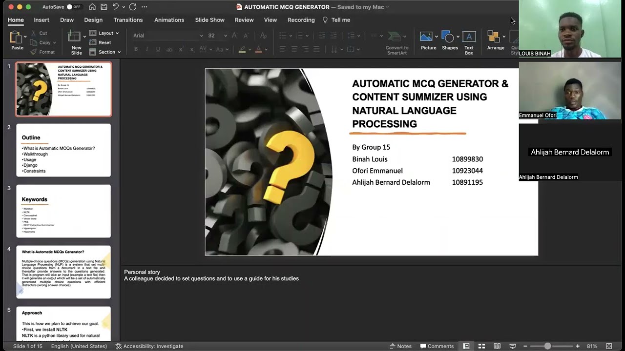Decrease font size with smaller A
Screen dimensions: 625x351
[246, 36]
